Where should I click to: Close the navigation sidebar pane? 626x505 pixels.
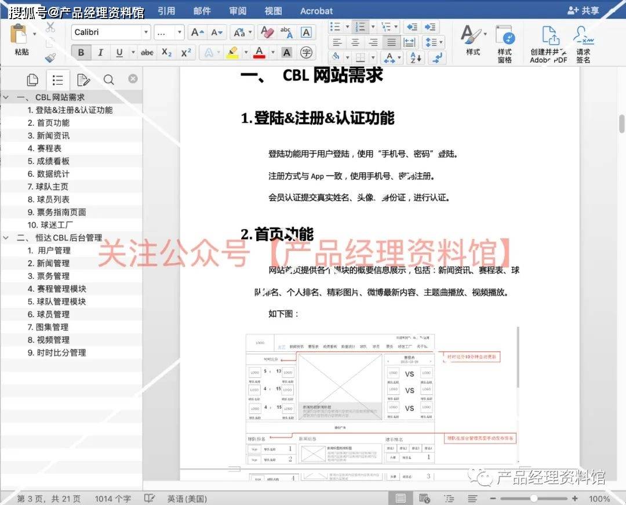(133, 79)
